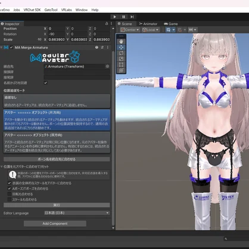Open the VRLabs menu
Viewport: 249px width, 249px height.
click(x=66, y=10)
